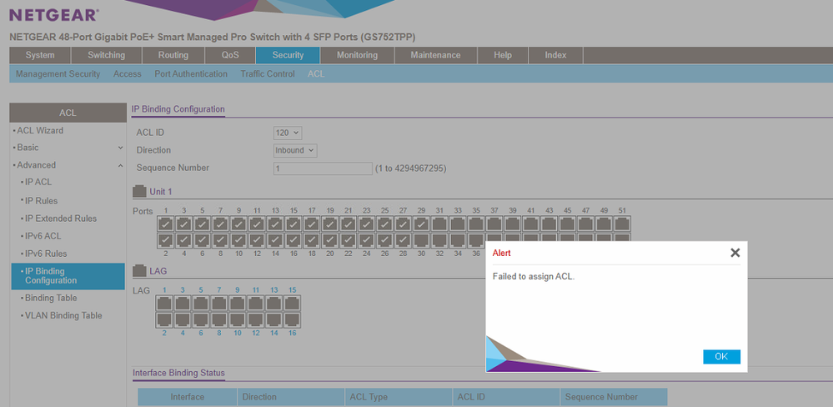The image size is (833, 407).
Task: Go to Port Authentication submenu
Action: (191, 74)
